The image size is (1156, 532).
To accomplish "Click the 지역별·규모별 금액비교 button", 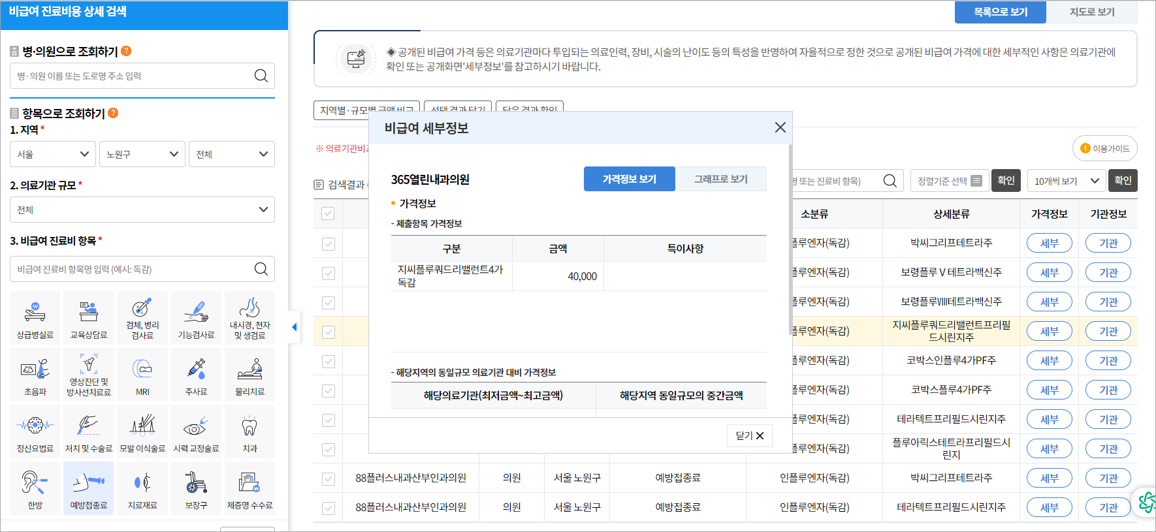I will pyautogui.click(x=366, y=110).
